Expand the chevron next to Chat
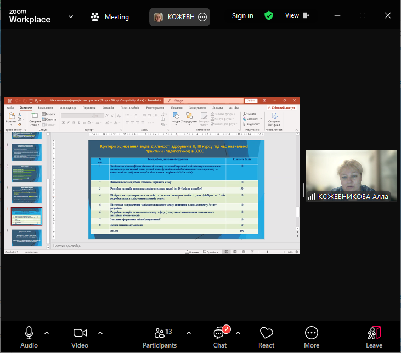The image size is (401, 353). 238,332
